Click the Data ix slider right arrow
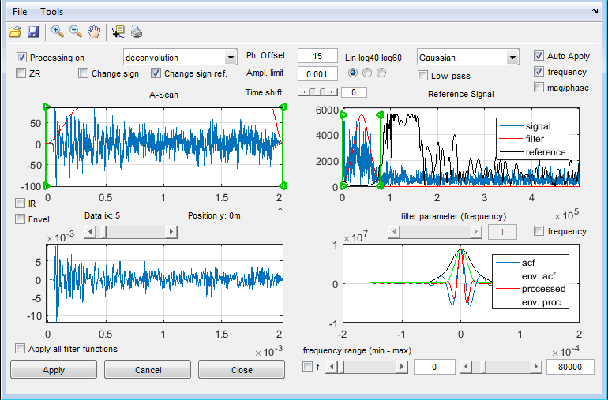Screen dimensions: 608x400 tap(172, 232)
